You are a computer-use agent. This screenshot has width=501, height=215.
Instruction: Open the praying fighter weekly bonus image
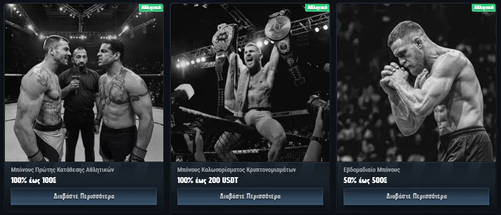tap(416, 83)
